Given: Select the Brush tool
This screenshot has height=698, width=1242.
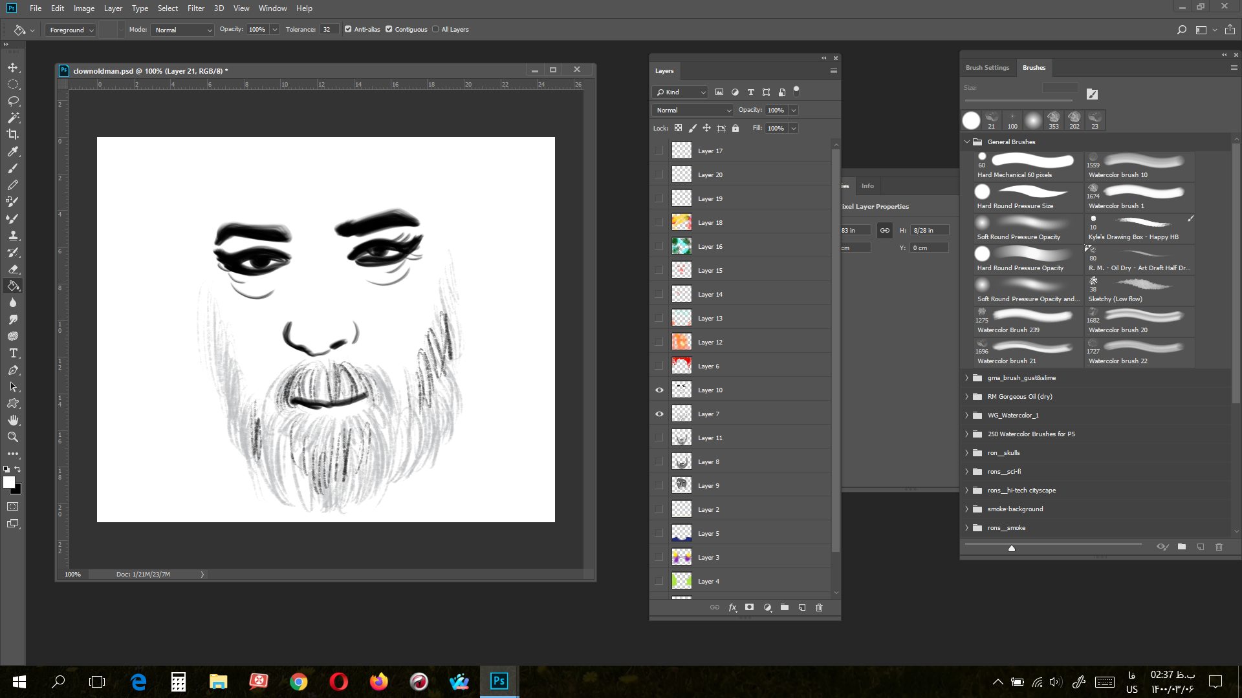Looking at the screenshot, I should (x=13, y=168).
